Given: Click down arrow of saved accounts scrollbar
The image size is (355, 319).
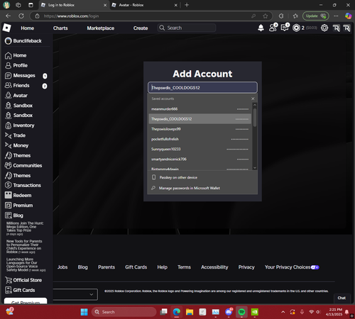Looking at the screenshot, I should tap(255, 168).
